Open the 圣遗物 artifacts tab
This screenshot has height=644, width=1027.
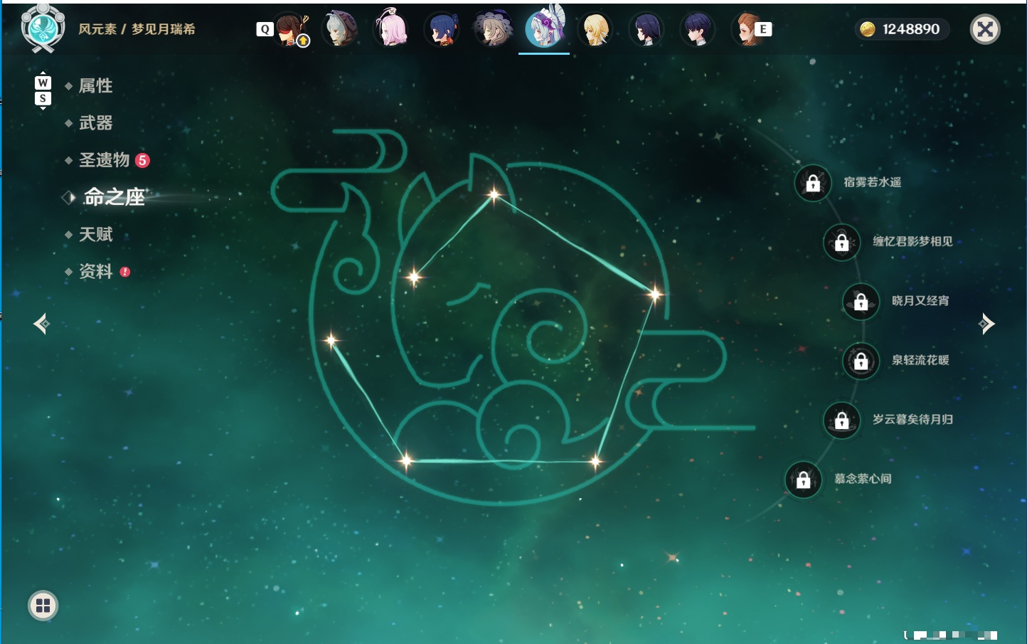coord(104,160)
